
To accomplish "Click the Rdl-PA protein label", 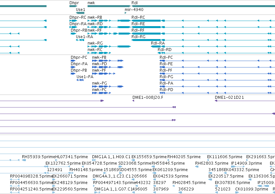I will (x=166, y=83).
